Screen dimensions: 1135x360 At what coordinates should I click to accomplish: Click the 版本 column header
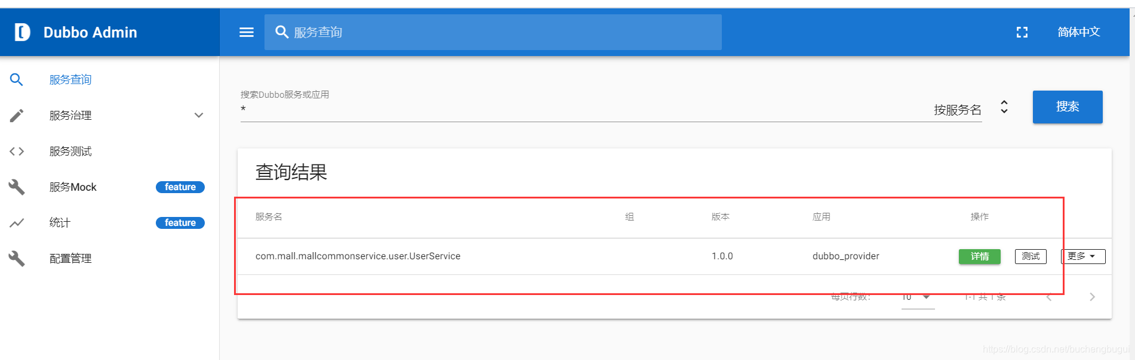tap(721, 217)
